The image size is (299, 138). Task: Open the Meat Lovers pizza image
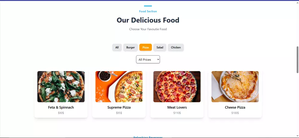(x=177, y=87)
